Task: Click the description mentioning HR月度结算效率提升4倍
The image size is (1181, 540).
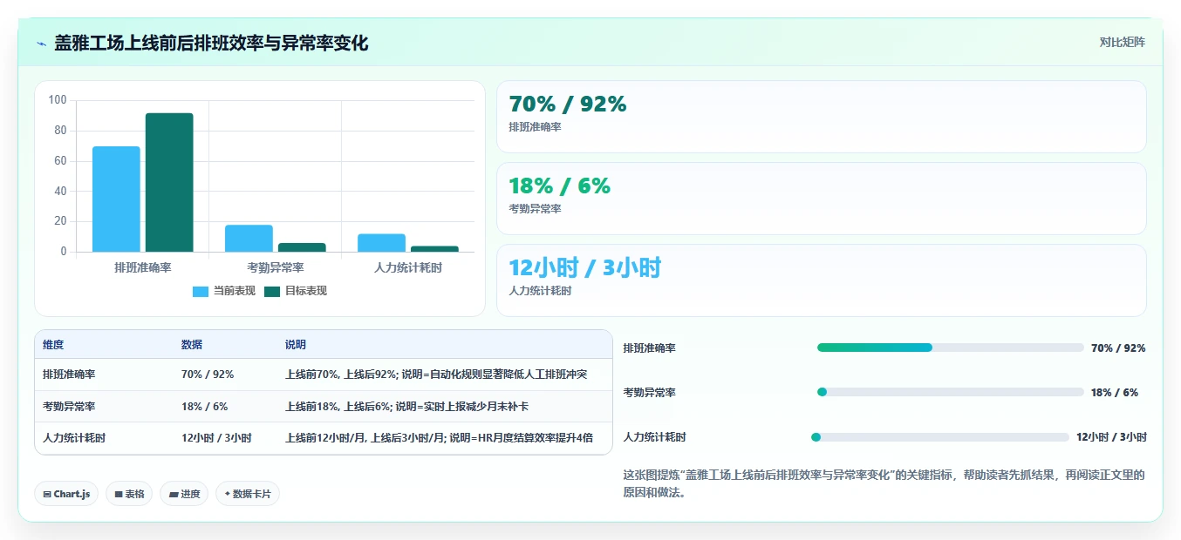Action: (439, 438)
